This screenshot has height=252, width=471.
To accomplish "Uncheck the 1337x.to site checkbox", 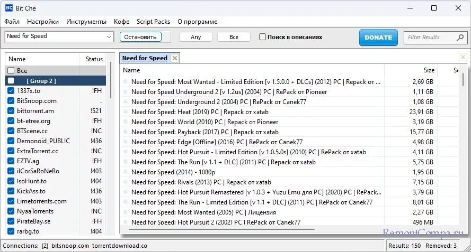I will coord(11,91).
